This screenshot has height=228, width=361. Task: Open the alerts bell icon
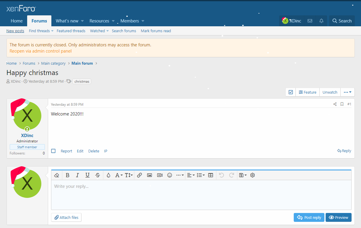coord(321,21)
